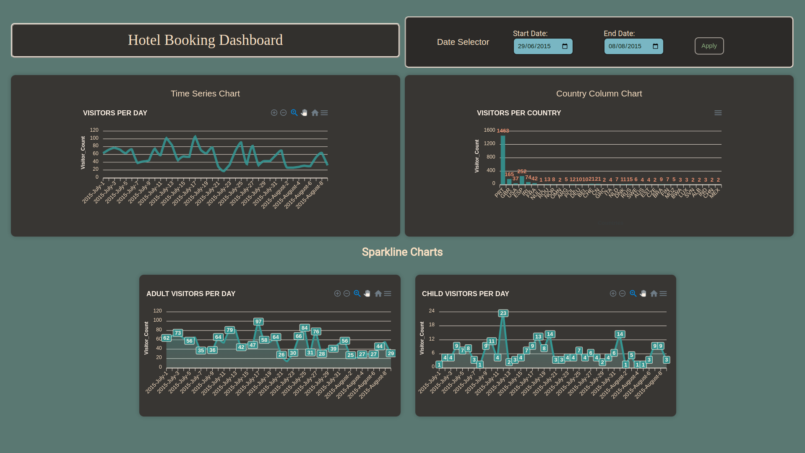Toggle selection zoom mode on the Time Series chart
The width and height of the screenshot is (805, 453).
tap(294, 112)
